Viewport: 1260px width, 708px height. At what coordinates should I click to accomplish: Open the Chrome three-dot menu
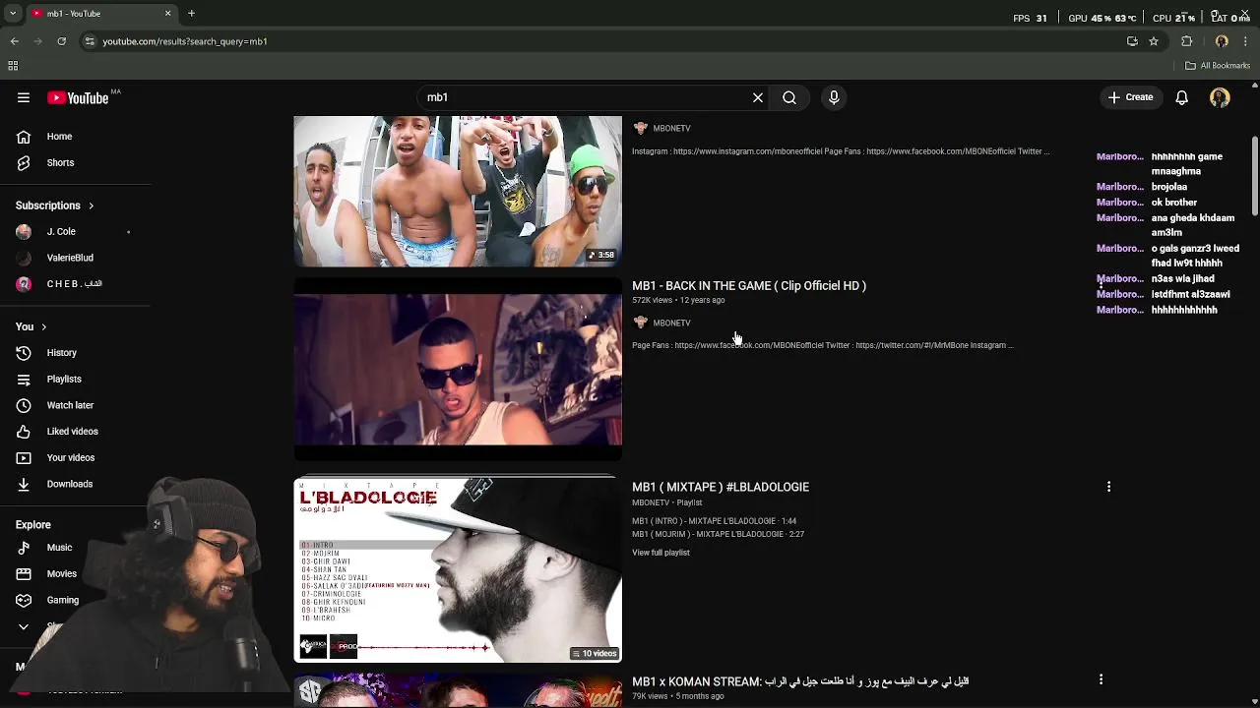coord(1246,41)
